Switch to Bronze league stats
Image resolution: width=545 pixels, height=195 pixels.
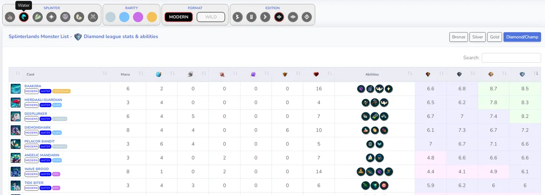(459, 37)
